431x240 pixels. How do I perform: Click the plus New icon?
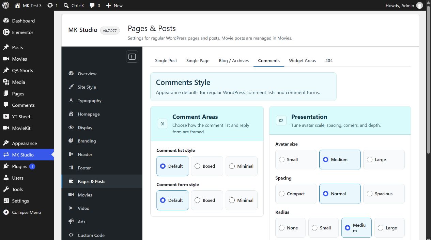coord(109,5)
